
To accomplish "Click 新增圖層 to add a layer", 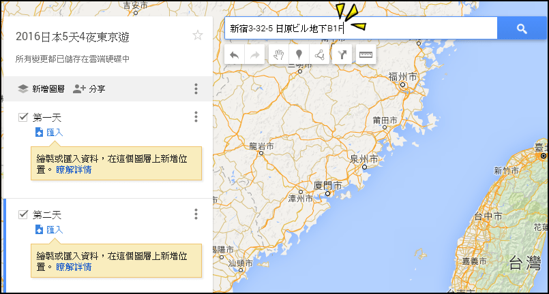I will (42, 88).
